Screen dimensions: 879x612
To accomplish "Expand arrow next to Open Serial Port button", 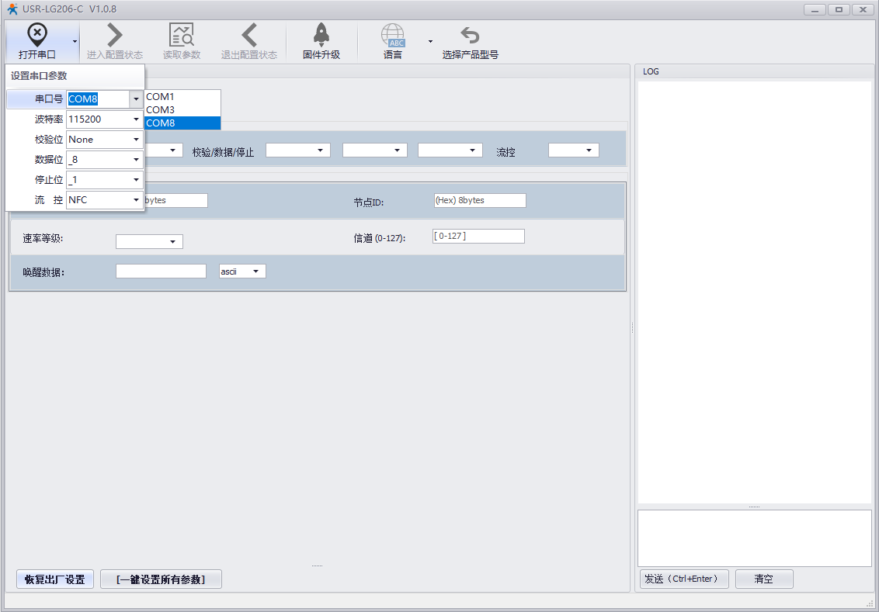I will (75, 41).
